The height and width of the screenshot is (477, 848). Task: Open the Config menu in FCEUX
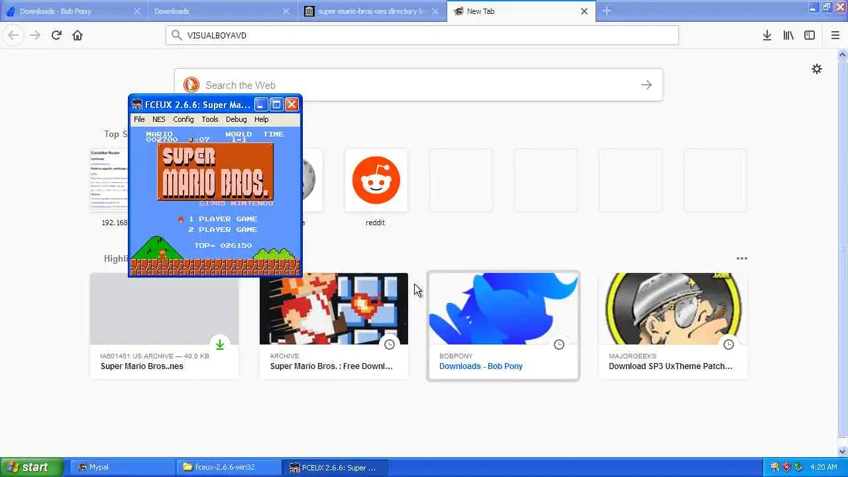click(x=184, y=119)
